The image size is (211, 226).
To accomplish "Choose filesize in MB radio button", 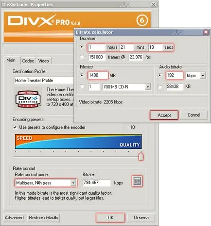I will click(82, 75).
